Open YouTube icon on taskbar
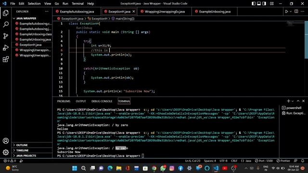The width and height of the screenshot is (308, 173). coord(225,168)
